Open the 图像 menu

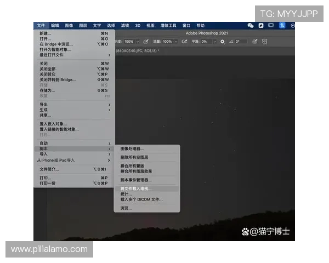click(69, 26)
